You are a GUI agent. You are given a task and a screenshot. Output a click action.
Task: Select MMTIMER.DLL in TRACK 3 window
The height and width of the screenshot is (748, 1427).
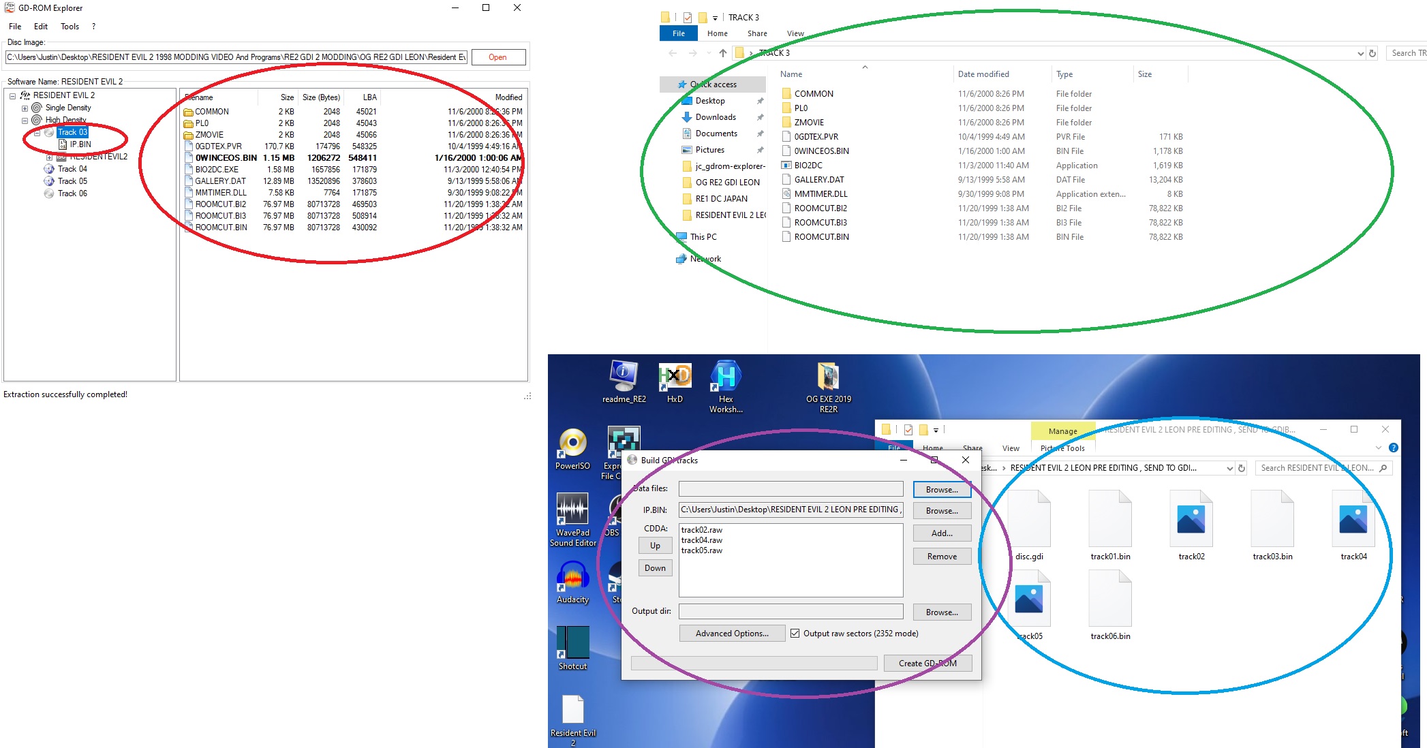tap(820, 194)
